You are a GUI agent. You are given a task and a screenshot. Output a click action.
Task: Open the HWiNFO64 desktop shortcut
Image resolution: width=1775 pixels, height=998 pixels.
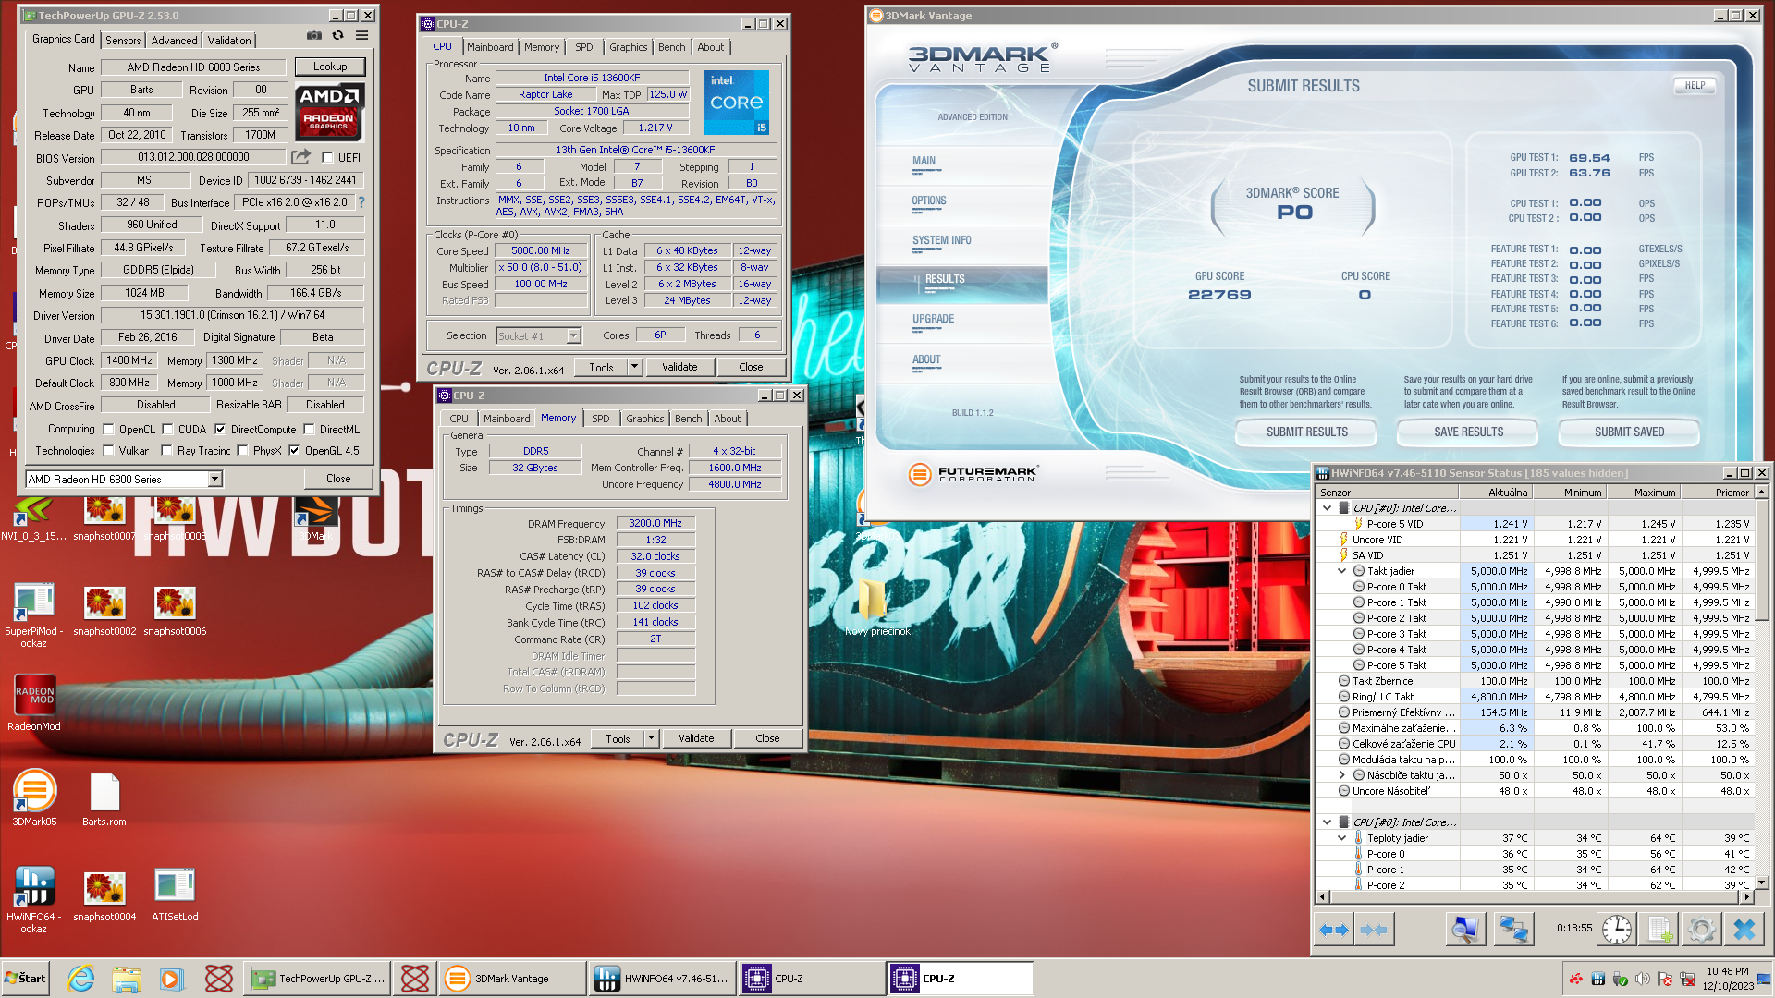point(34,900)
